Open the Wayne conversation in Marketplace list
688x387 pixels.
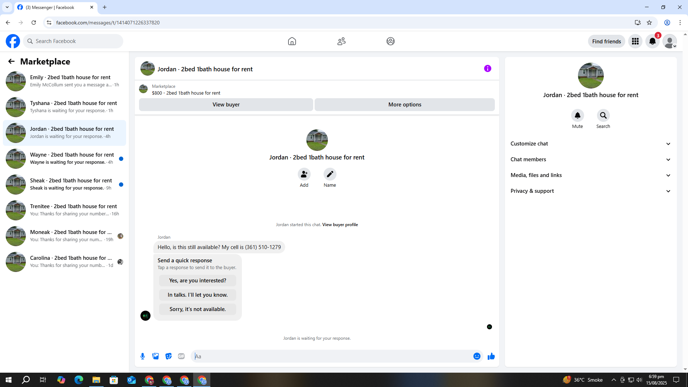click(x=64, y=158)
